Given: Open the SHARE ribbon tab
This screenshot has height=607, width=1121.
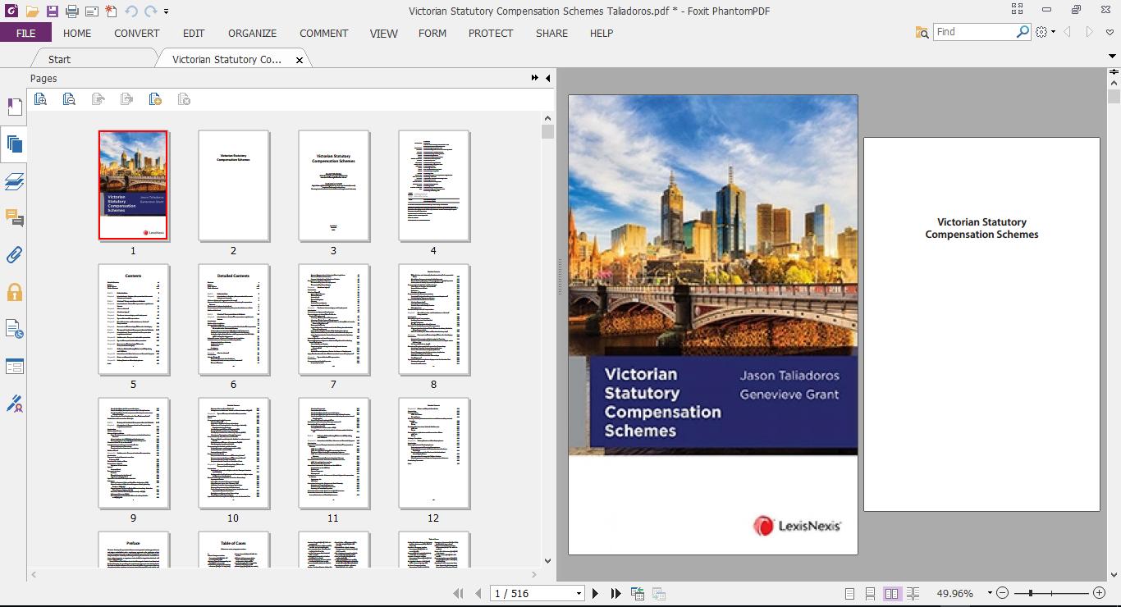Looking at the screenshot, I should pyautogui.click(x=551, y=33).
